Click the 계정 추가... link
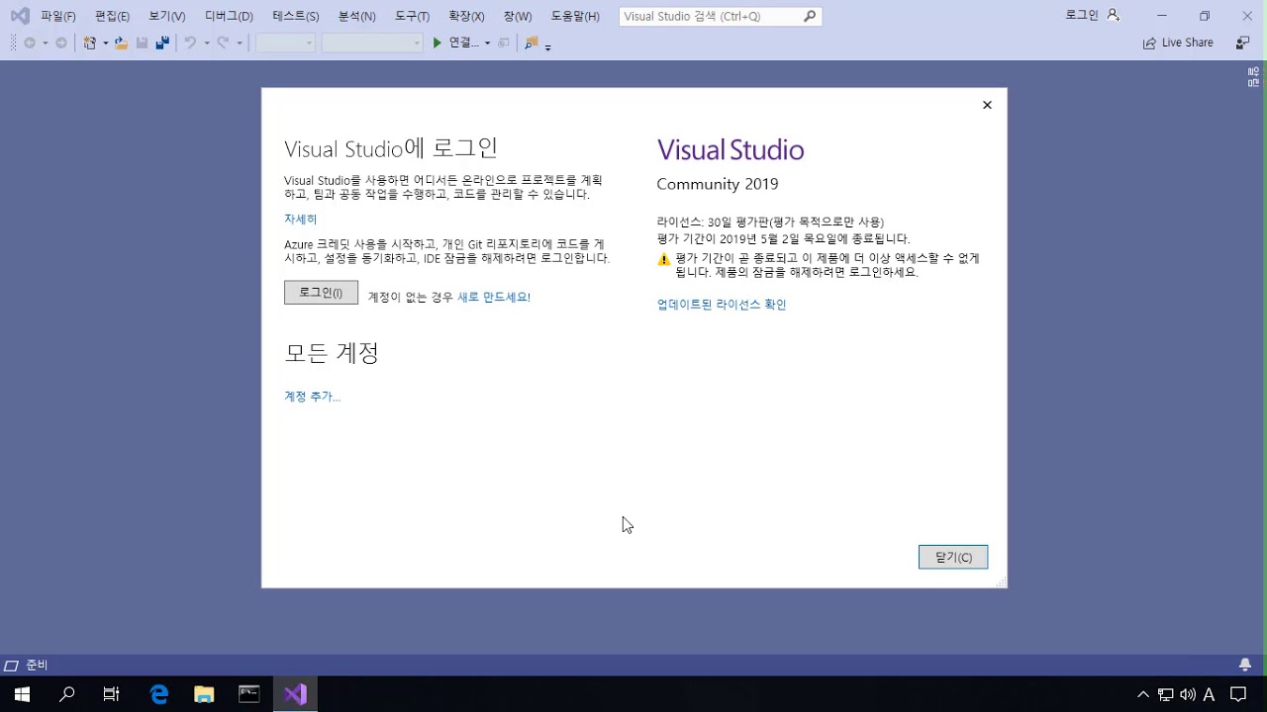Viewport: 1267px width, 712px height. pos(312,397)
